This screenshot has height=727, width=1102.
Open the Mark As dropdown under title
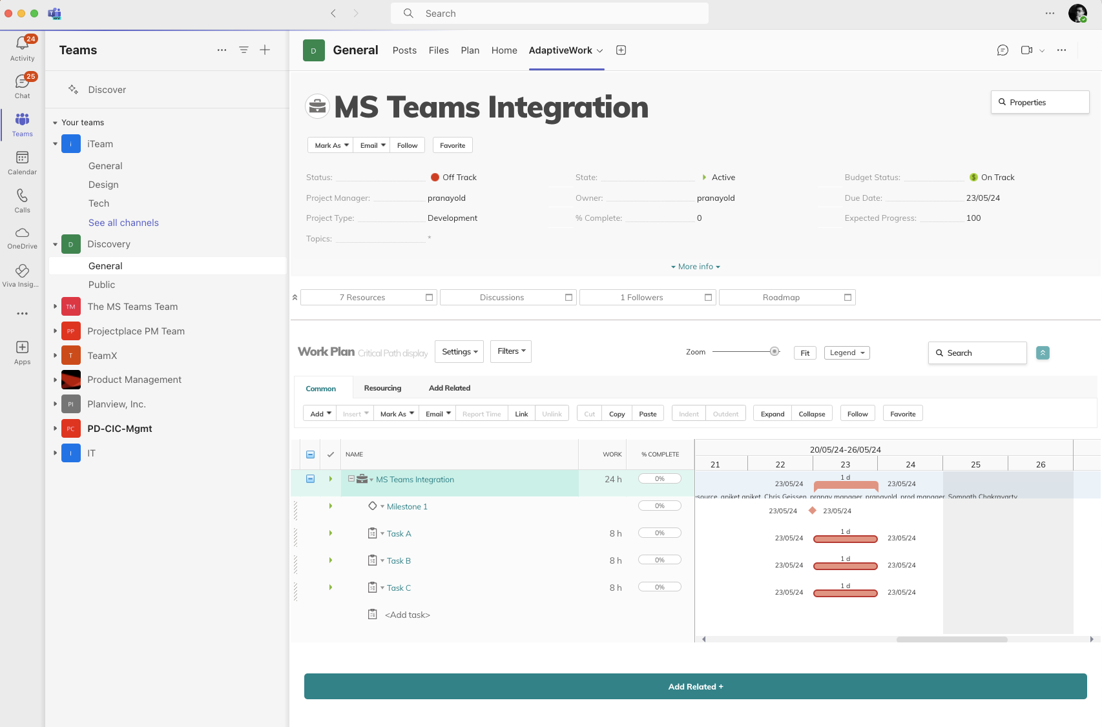coord(331,145)
